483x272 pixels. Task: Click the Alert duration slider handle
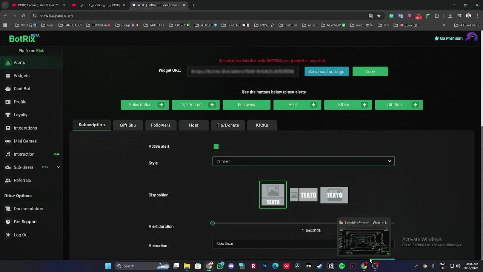click(212, 223)
